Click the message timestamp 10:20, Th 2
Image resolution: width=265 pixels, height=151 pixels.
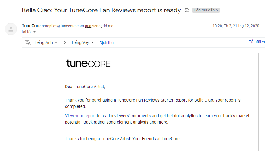236,26
